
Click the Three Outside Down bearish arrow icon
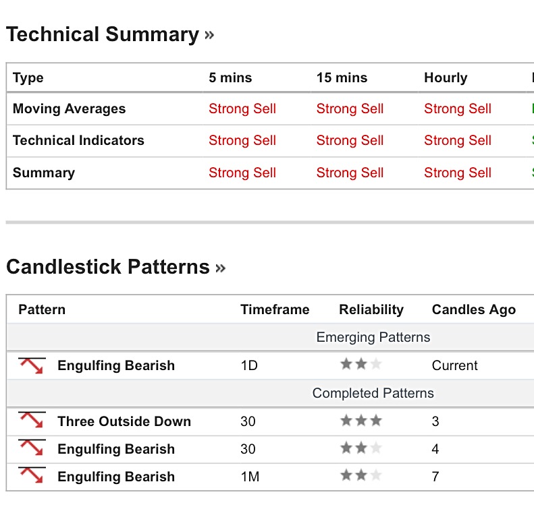31,421
